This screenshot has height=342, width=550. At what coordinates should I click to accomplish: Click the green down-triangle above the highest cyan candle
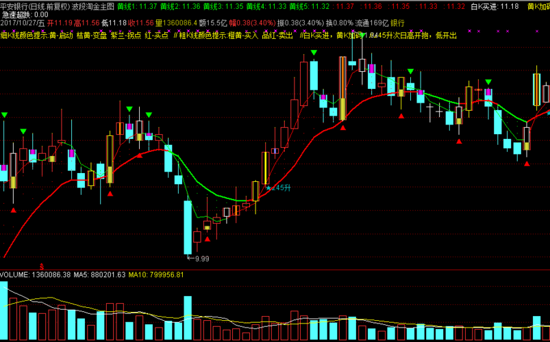pyautogui.click(x=313, y=53)
